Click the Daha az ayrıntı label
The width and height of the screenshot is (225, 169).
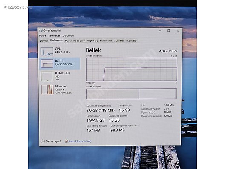[54, 141]
